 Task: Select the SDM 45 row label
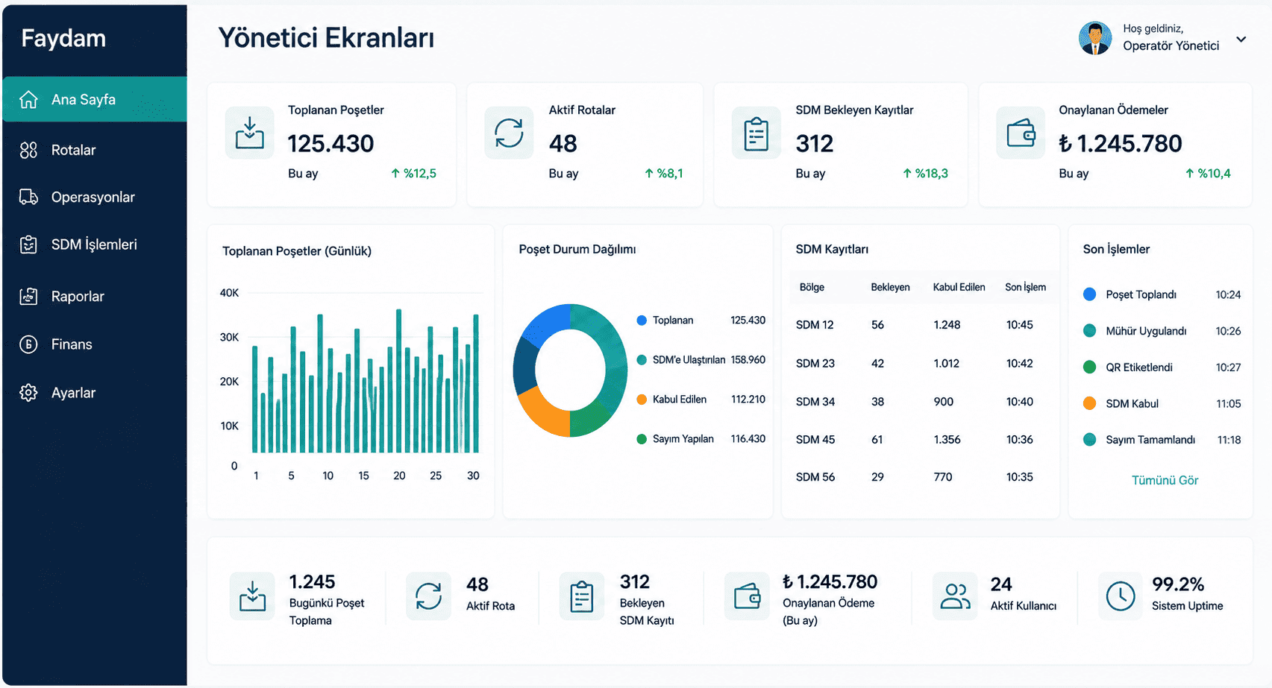[x=815, y=440]
